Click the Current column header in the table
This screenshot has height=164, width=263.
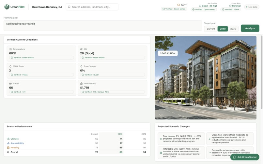point(94,134)
